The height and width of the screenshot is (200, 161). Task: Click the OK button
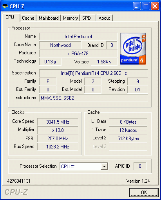pos(144,193)
